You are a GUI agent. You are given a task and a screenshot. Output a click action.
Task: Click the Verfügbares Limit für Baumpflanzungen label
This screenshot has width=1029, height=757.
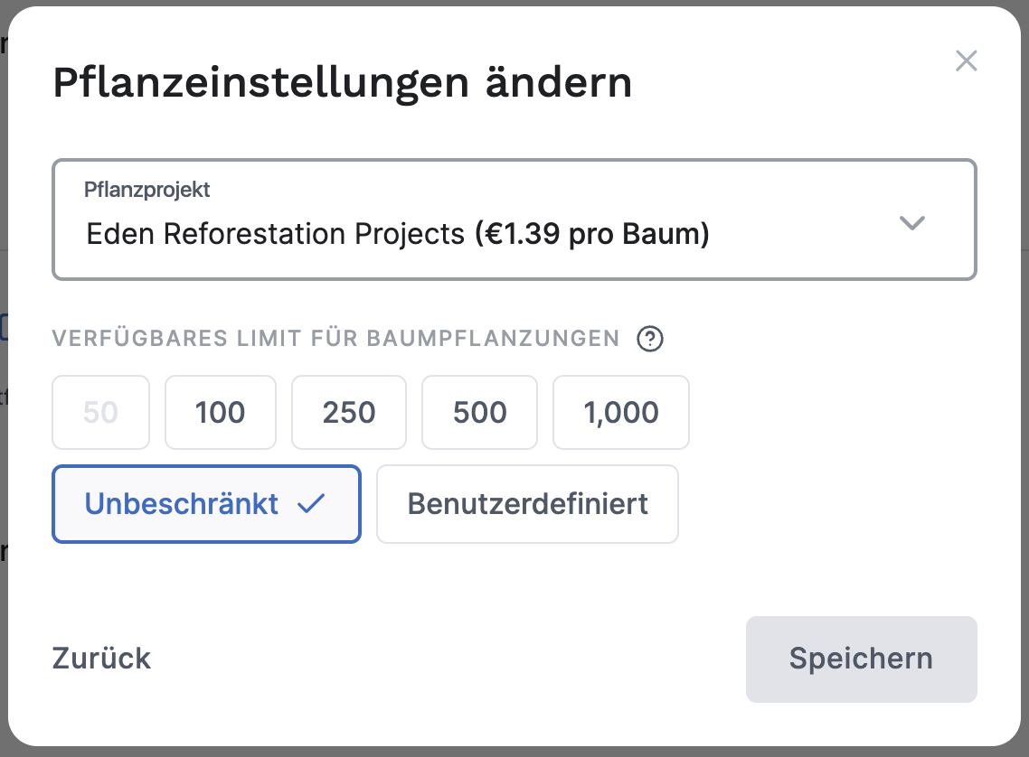(x=335, y=339)
